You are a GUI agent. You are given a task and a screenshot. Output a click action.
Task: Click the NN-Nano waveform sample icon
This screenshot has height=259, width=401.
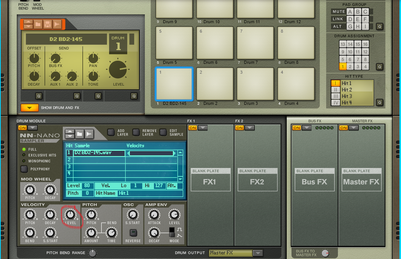tap(89, 134)
